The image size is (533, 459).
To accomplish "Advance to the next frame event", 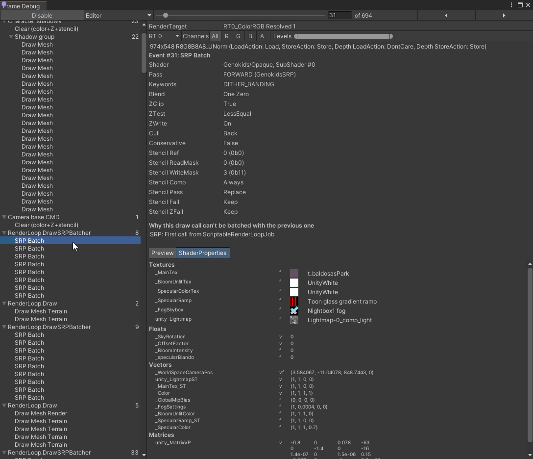I will (504, 15).
